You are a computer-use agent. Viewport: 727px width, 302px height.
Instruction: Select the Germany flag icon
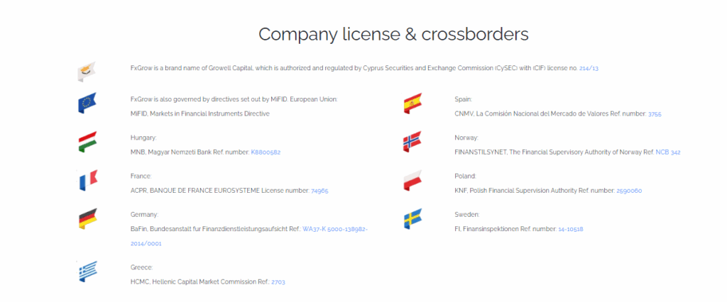87,219
